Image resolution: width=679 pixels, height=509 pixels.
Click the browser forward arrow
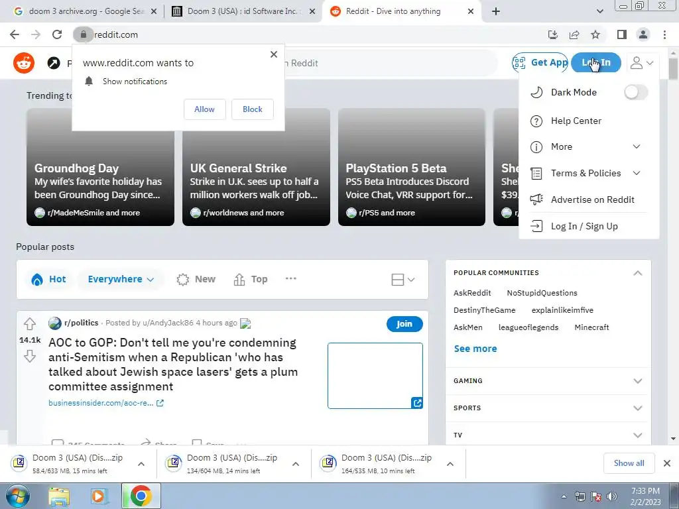[36, 34]
